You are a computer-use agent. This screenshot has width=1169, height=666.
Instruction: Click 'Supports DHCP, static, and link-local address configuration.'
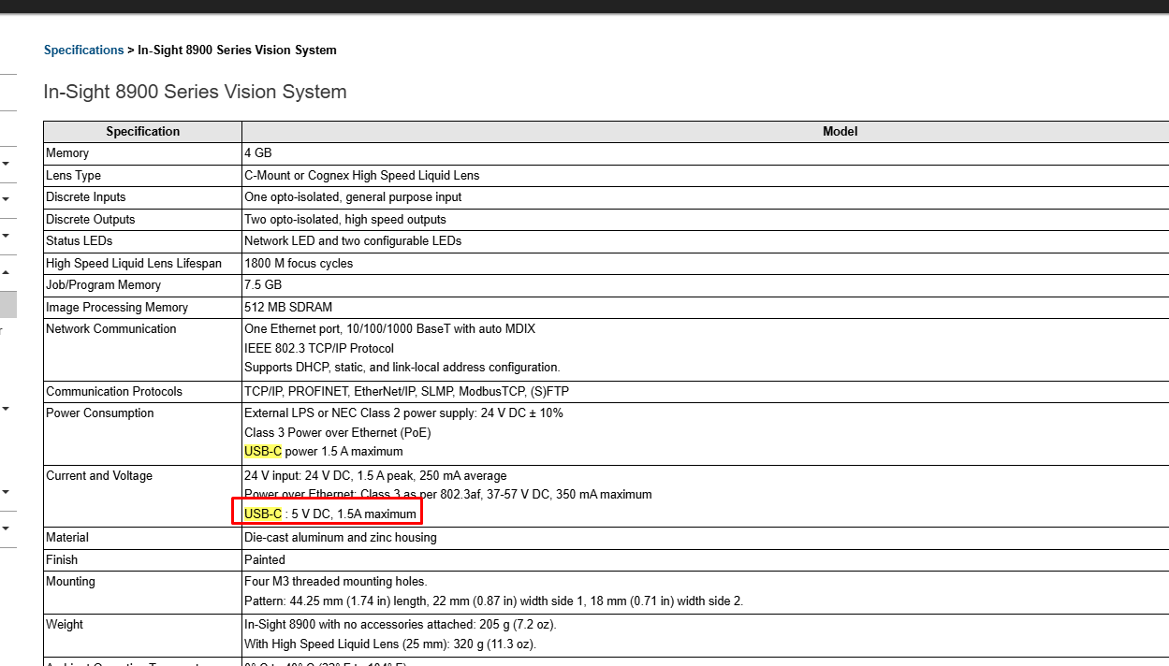(402, 367)
